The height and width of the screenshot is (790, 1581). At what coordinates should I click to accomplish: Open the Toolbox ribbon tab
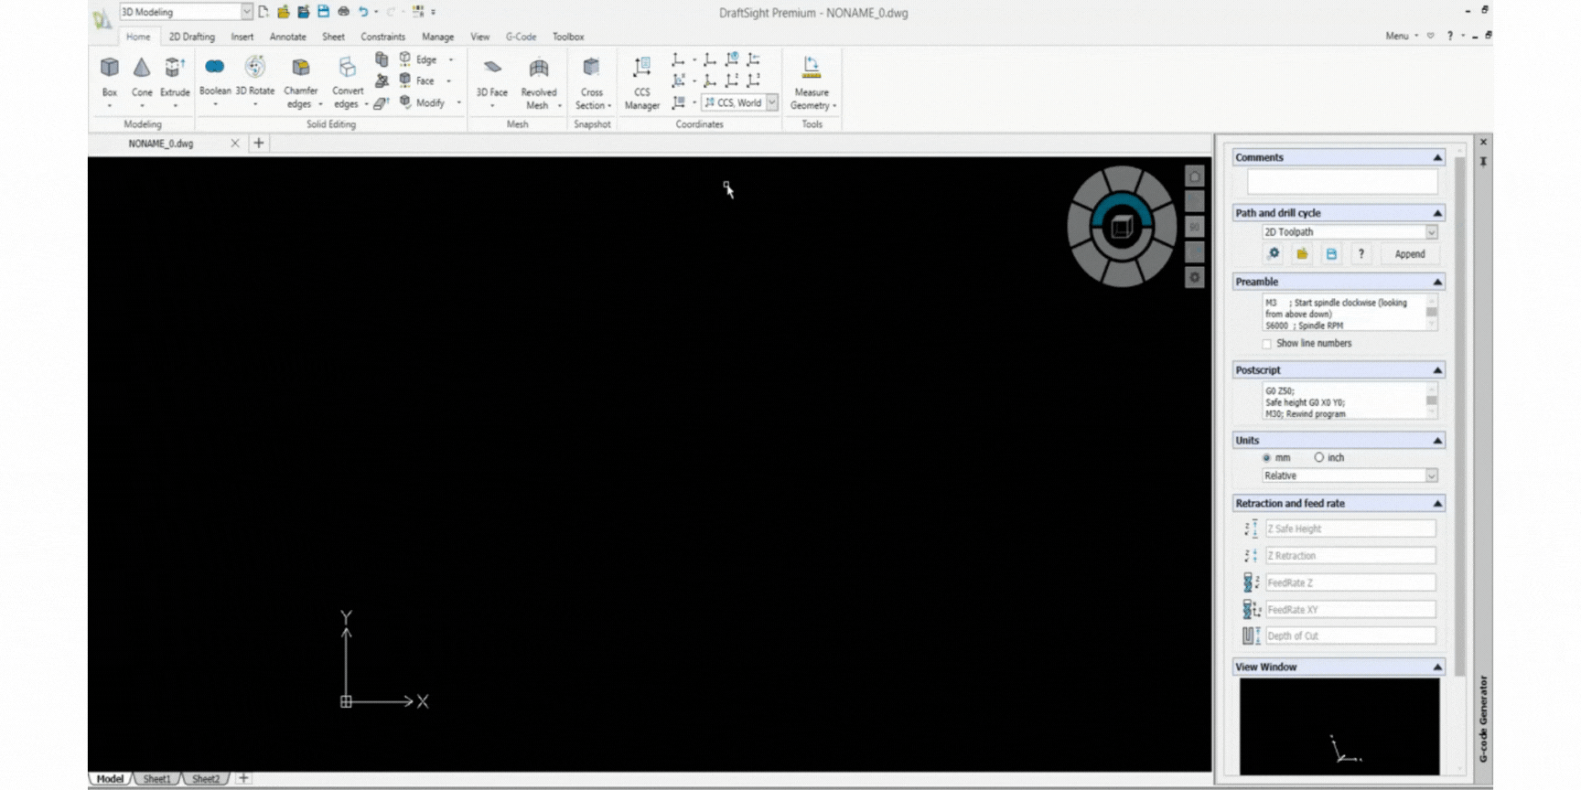[568, 37]
